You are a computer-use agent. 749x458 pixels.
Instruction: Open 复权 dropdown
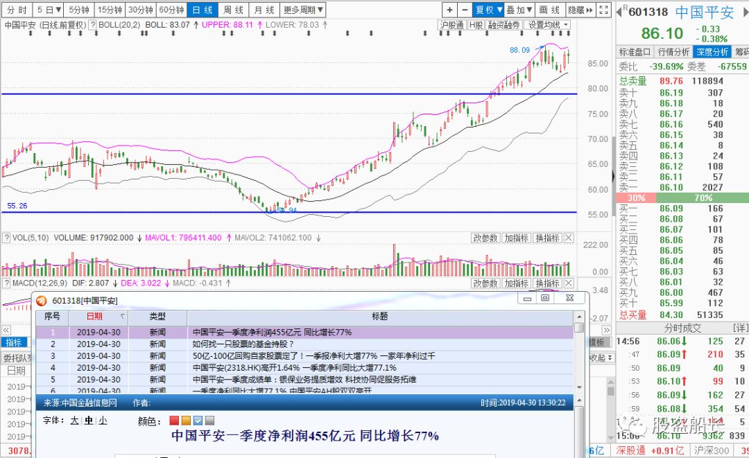(x=488, y=10)
